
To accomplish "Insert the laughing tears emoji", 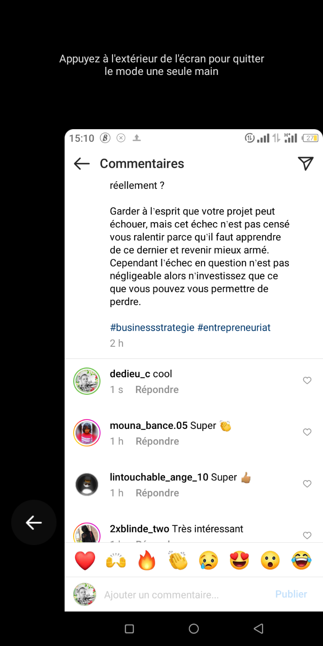I will 301,561.
